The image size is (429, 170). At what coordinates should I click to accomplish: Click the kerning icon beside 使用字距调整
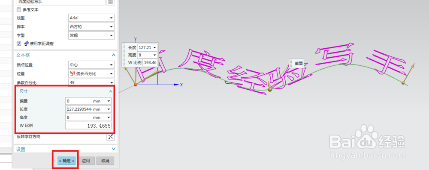pos(26,43)
